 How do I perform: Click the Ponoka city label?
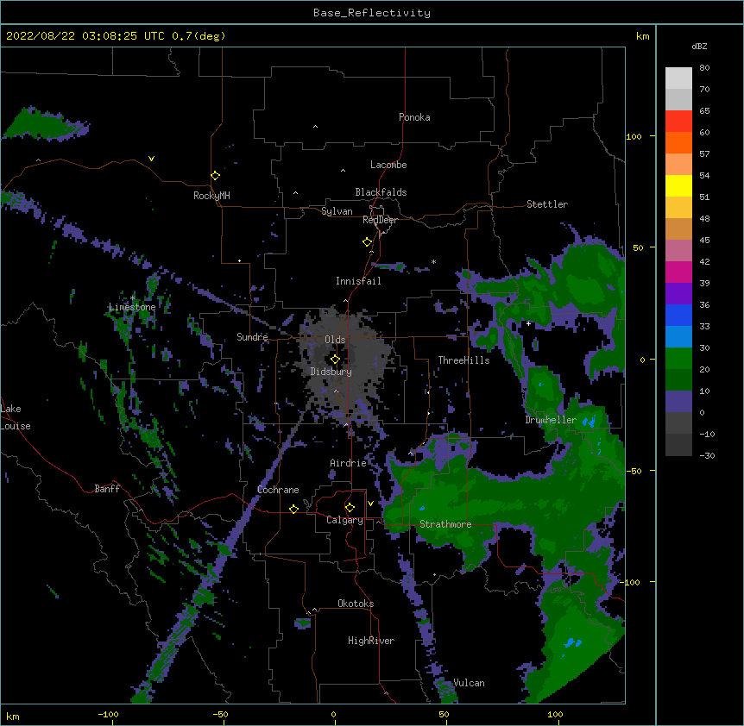[414, 117]
